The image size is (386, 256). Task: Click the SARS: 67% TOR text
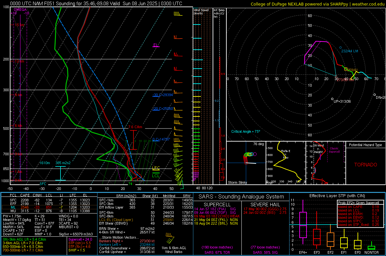pyautogui.click(x=217, y=252)
